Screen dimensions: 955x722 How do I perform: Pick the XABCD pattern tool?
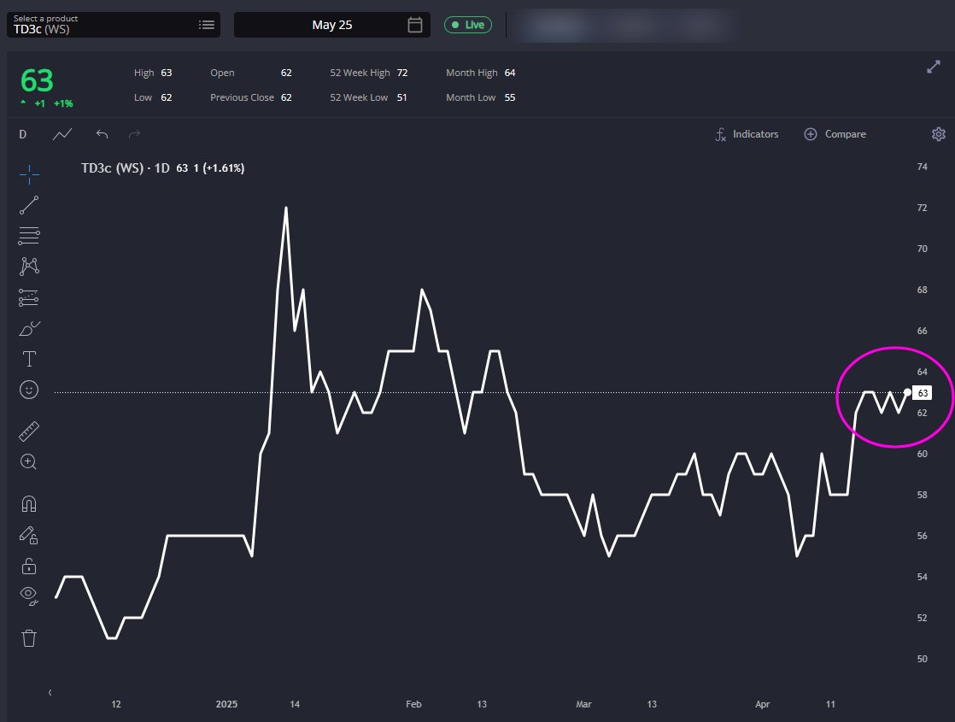coord(28,266)
